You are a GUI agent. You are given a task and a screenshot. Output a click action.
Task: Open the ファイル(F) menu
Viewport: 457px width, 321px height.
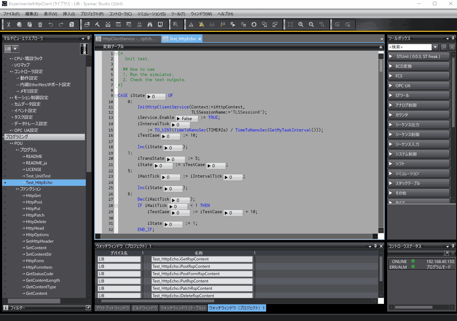click(11, 14)
